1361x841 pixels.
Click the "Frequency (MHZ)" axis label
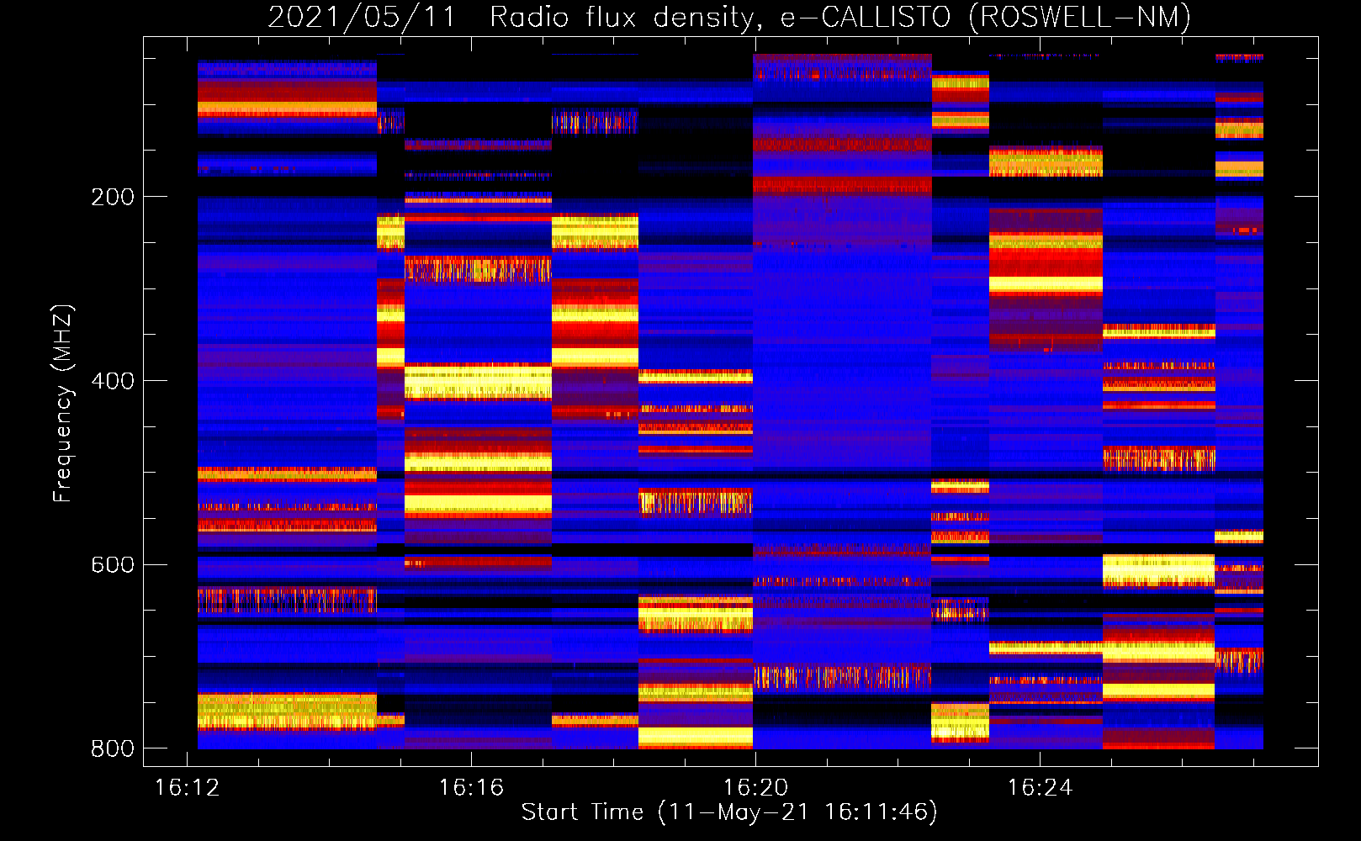pyautogui.click(x=63, y=403)
